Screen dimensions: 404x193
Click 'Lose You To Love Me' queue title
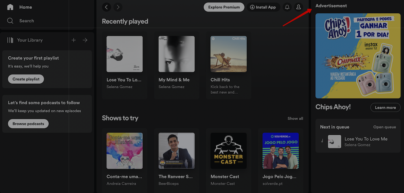click(x=366, y=139)
